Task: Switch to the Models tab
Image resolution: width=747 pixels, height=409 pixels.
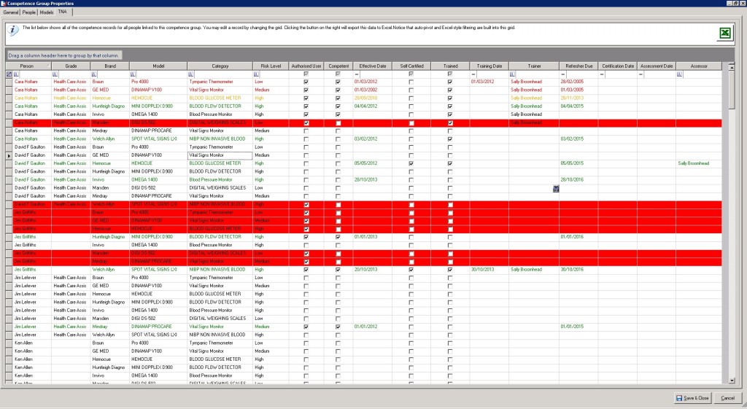Action: point(46,12)
